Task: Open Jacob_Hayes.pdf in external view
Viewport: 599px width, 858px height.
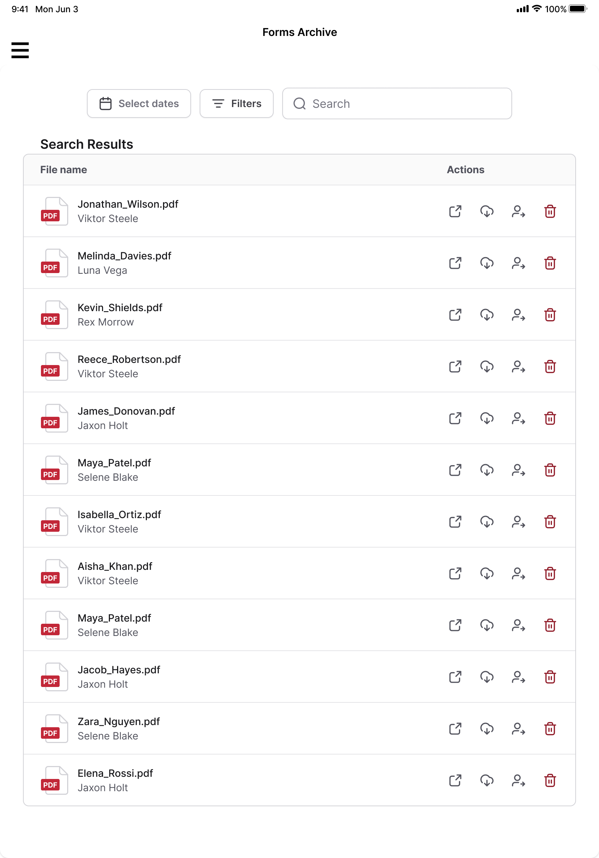Action: 455,677
